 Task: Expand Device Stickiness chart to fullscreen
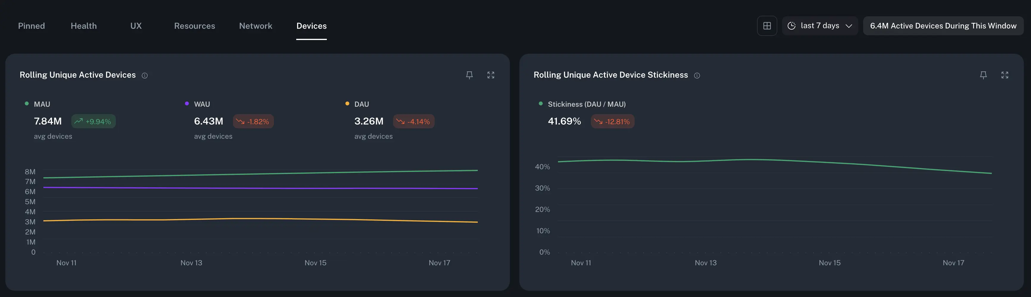[x=1005, y=75]
